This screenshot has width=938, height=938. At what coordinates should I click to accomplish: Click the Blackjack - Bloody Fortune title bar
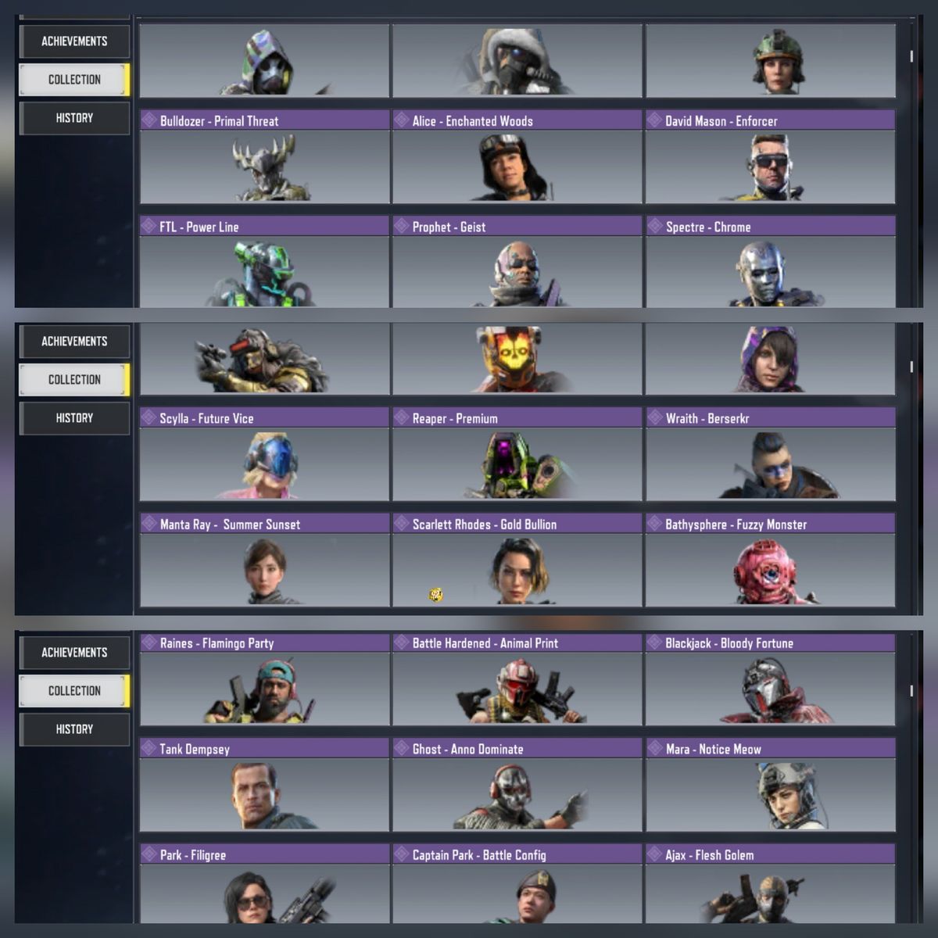point(770,643)
